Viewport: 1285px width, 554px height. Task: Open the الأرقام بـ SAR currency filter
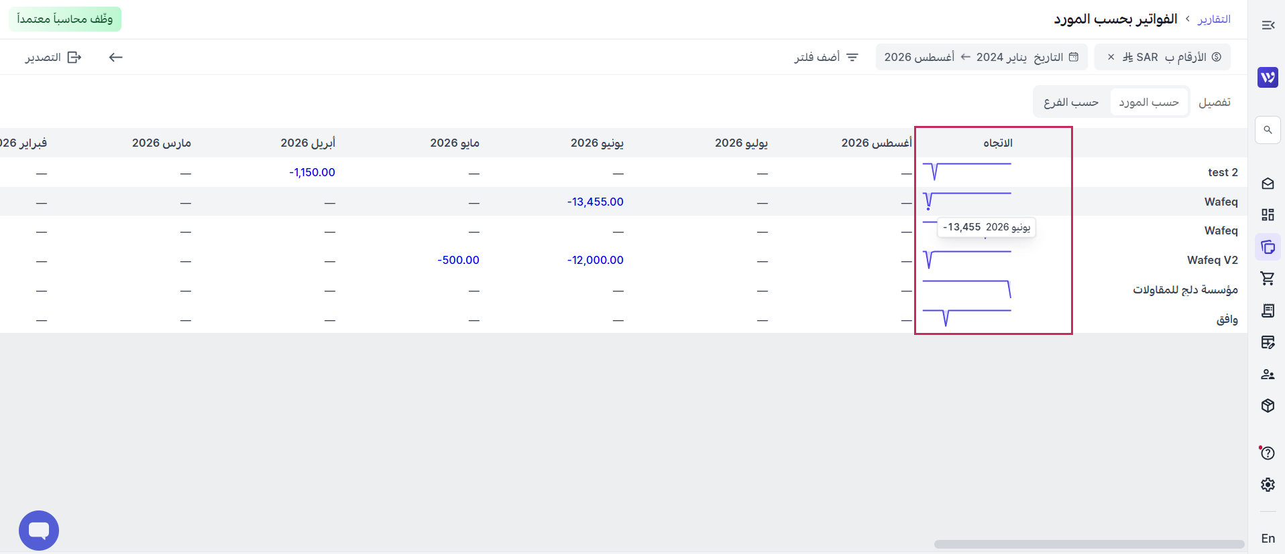pos(1170,58)
